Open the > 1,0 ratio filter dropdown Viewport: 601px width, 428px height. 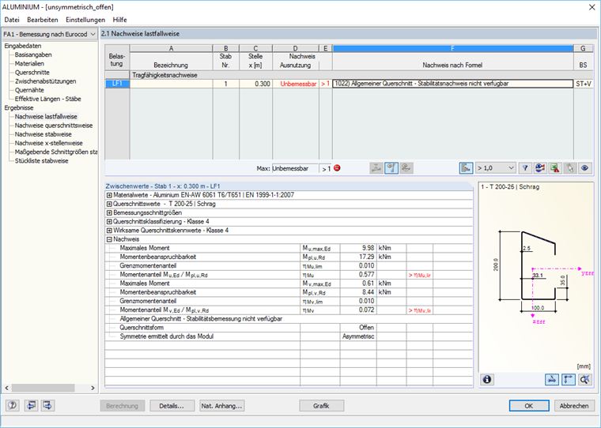click(496, 168)
